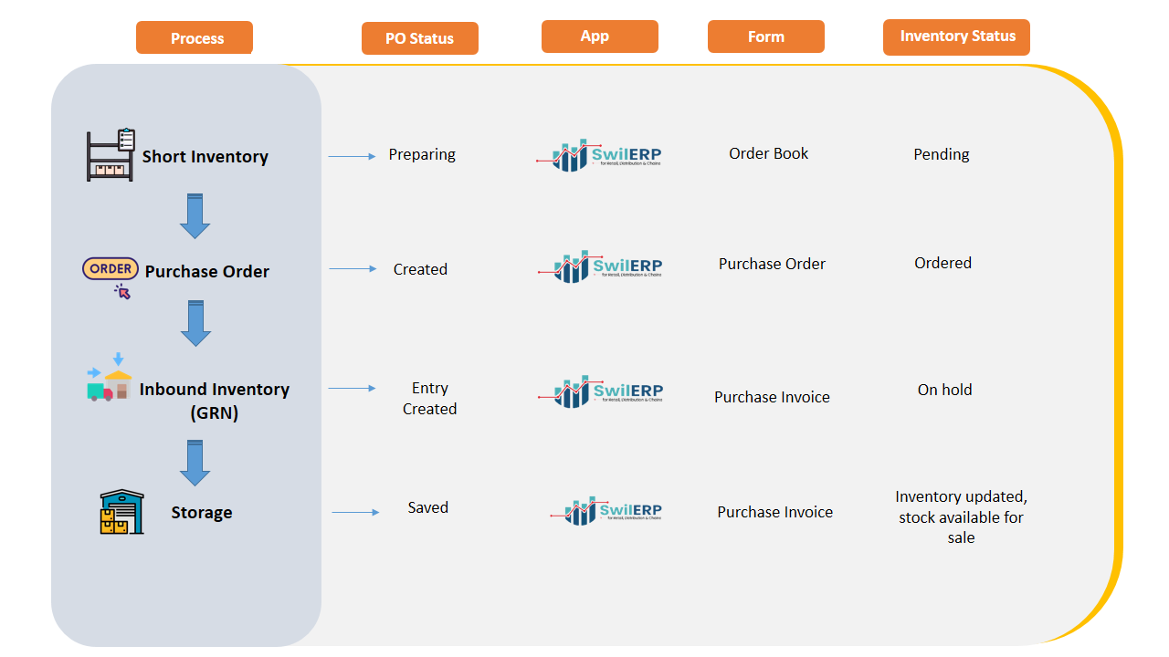Viewport: 1169px width, 657px height.
Task: Click the ORDER badge icon
Action: (x=111, y=269)
